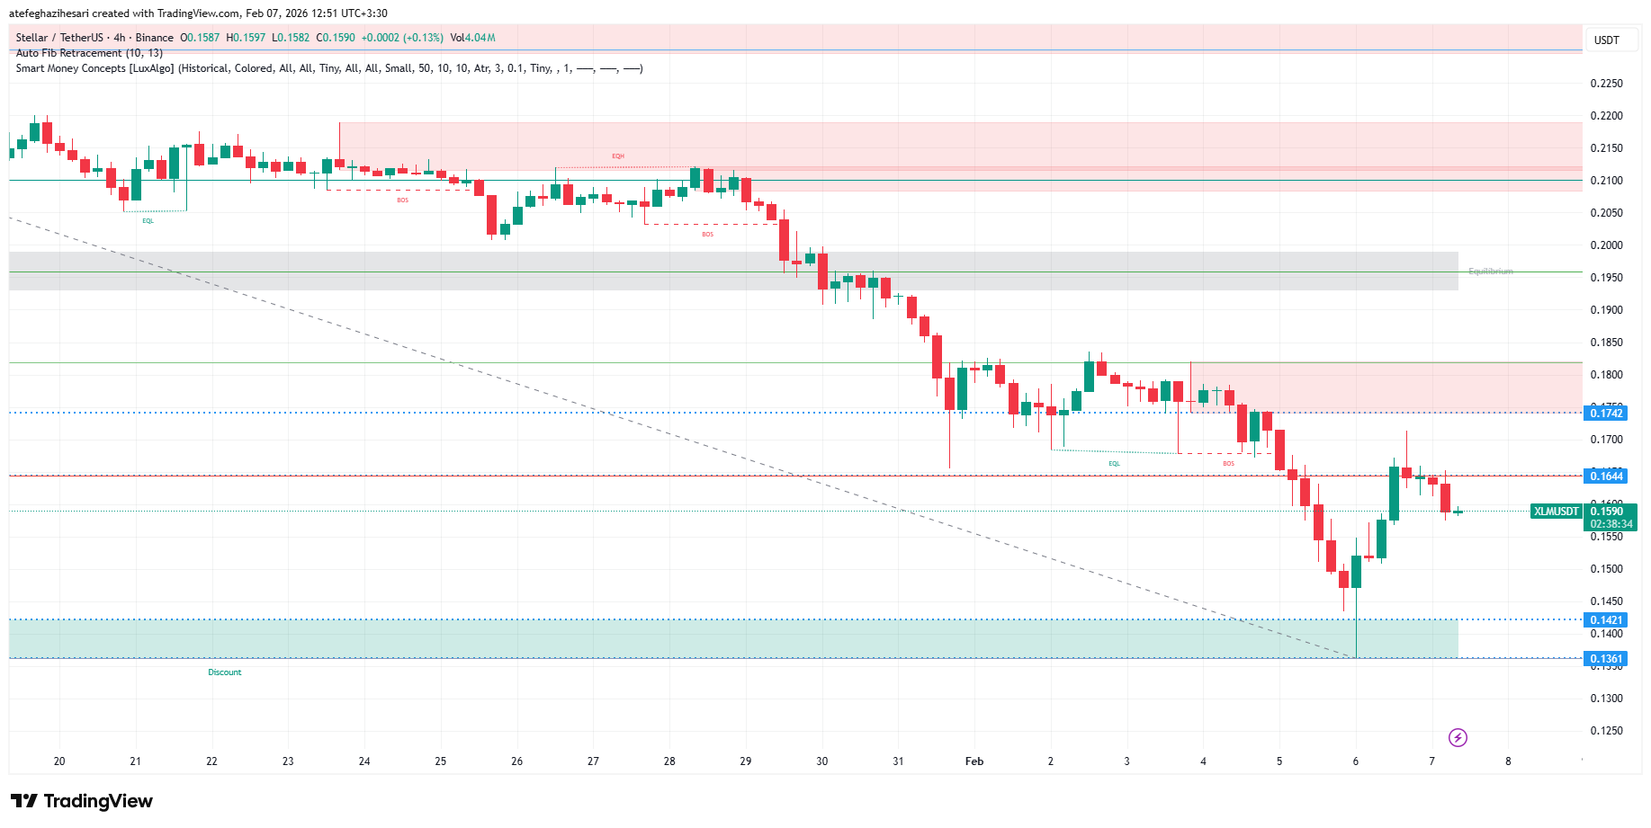Select the Stellar / TetherUS chart title
Viewport: 1651px width, 828px height.
tap(94, 38)
